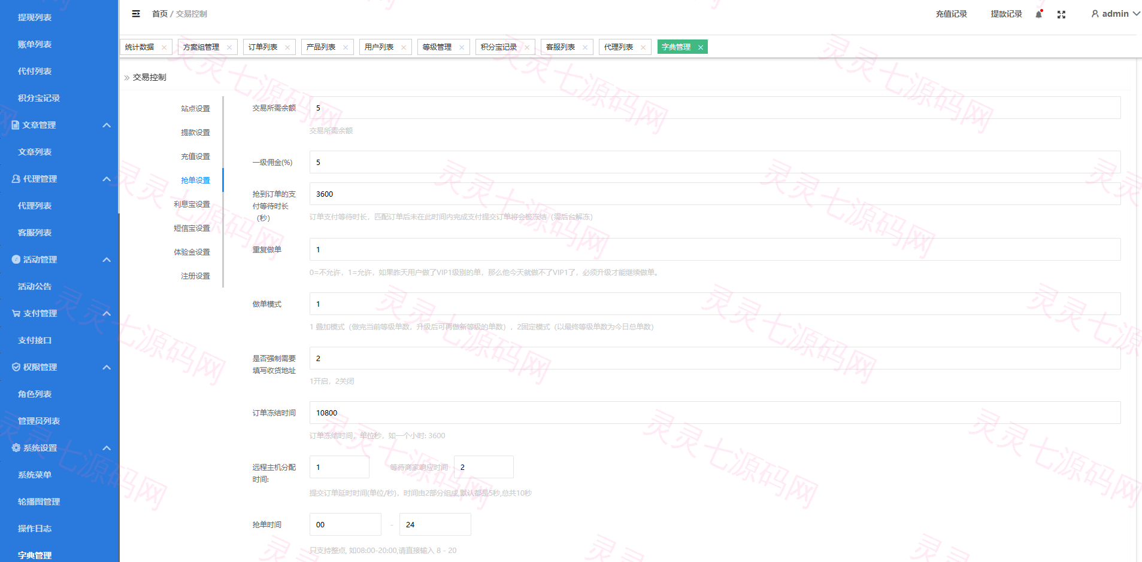This screenshot has height=562, width=1142.
Task: Click the 支付管理 cart icon in sidebar
Action: tap(16, 313)
